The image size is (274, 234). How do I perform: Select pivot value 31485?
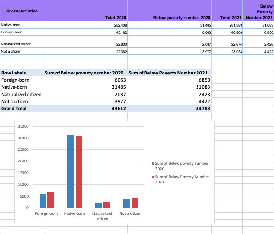(x=86, y=87)
